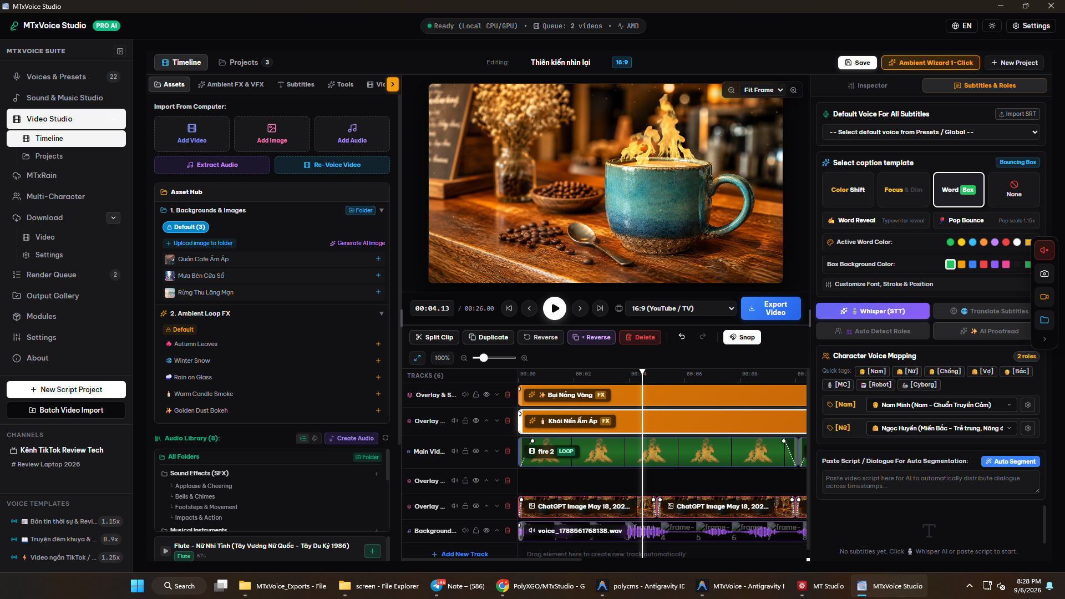The image size is (1065, 599).
Task: Click Add New Track link
Action: [460, 554]
